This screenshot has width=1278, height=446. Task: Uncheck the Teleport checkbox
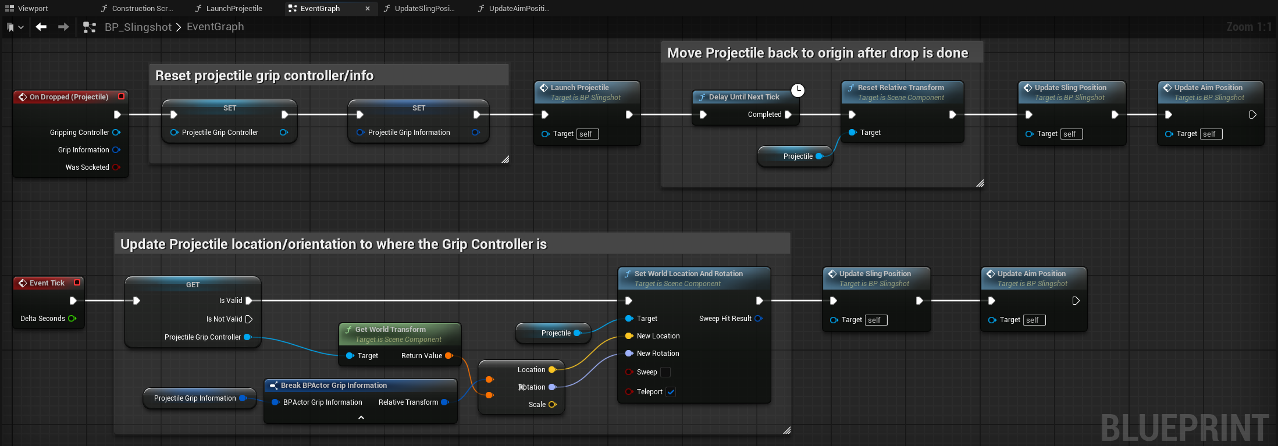(671, 392)
